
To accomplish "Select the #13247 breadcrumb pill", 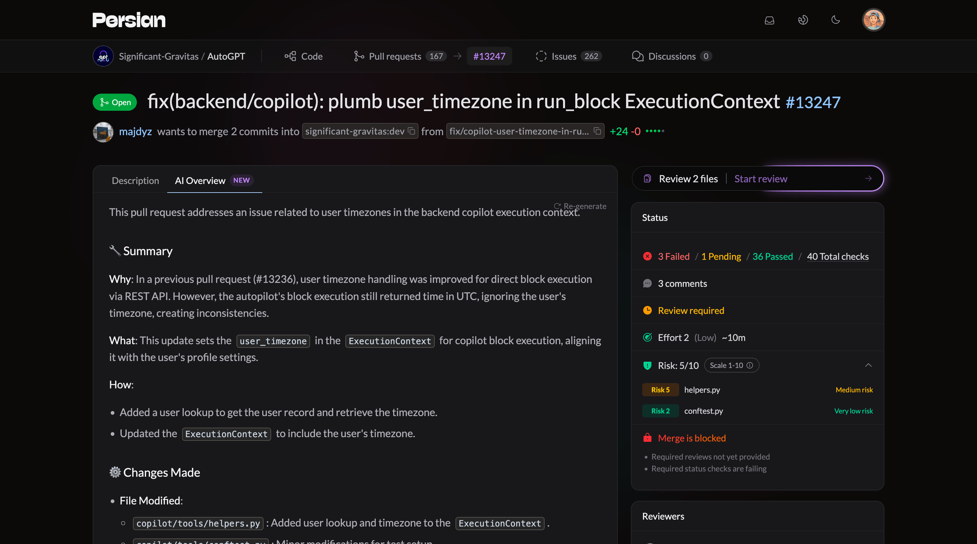I will (489, 56).
